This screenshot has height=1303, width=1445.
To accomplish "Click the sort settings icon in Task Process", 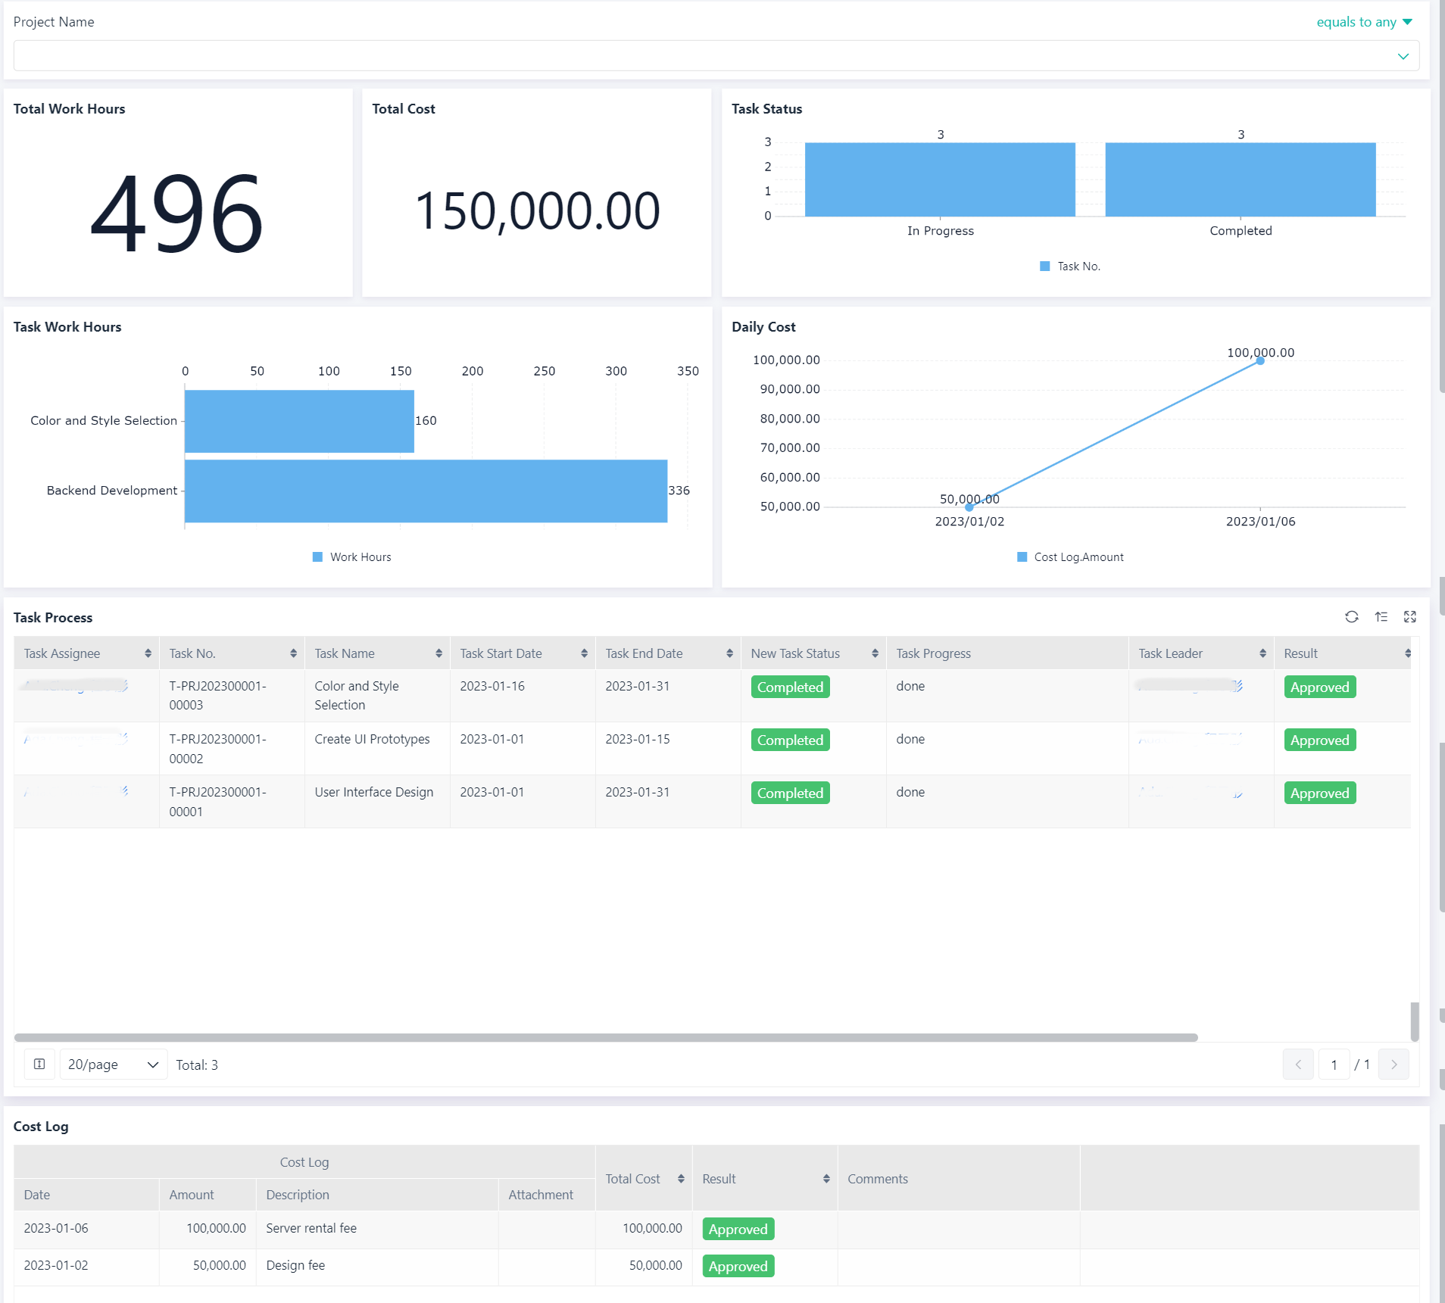I will coord(1381,617).
